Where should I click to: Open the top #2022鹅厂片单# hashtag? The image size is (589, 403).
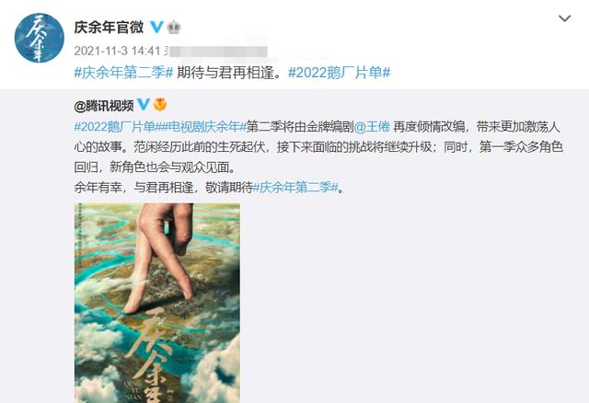pyautogui.click(x=340, y=72)
